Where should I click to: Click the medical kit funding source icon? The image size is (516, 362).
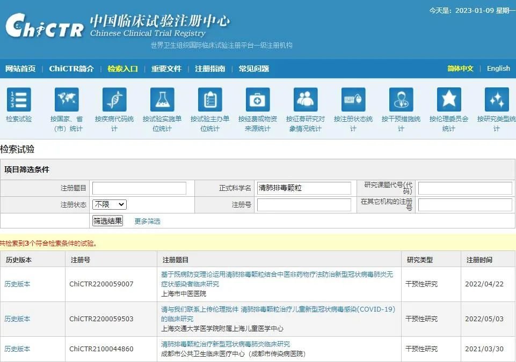258,100
